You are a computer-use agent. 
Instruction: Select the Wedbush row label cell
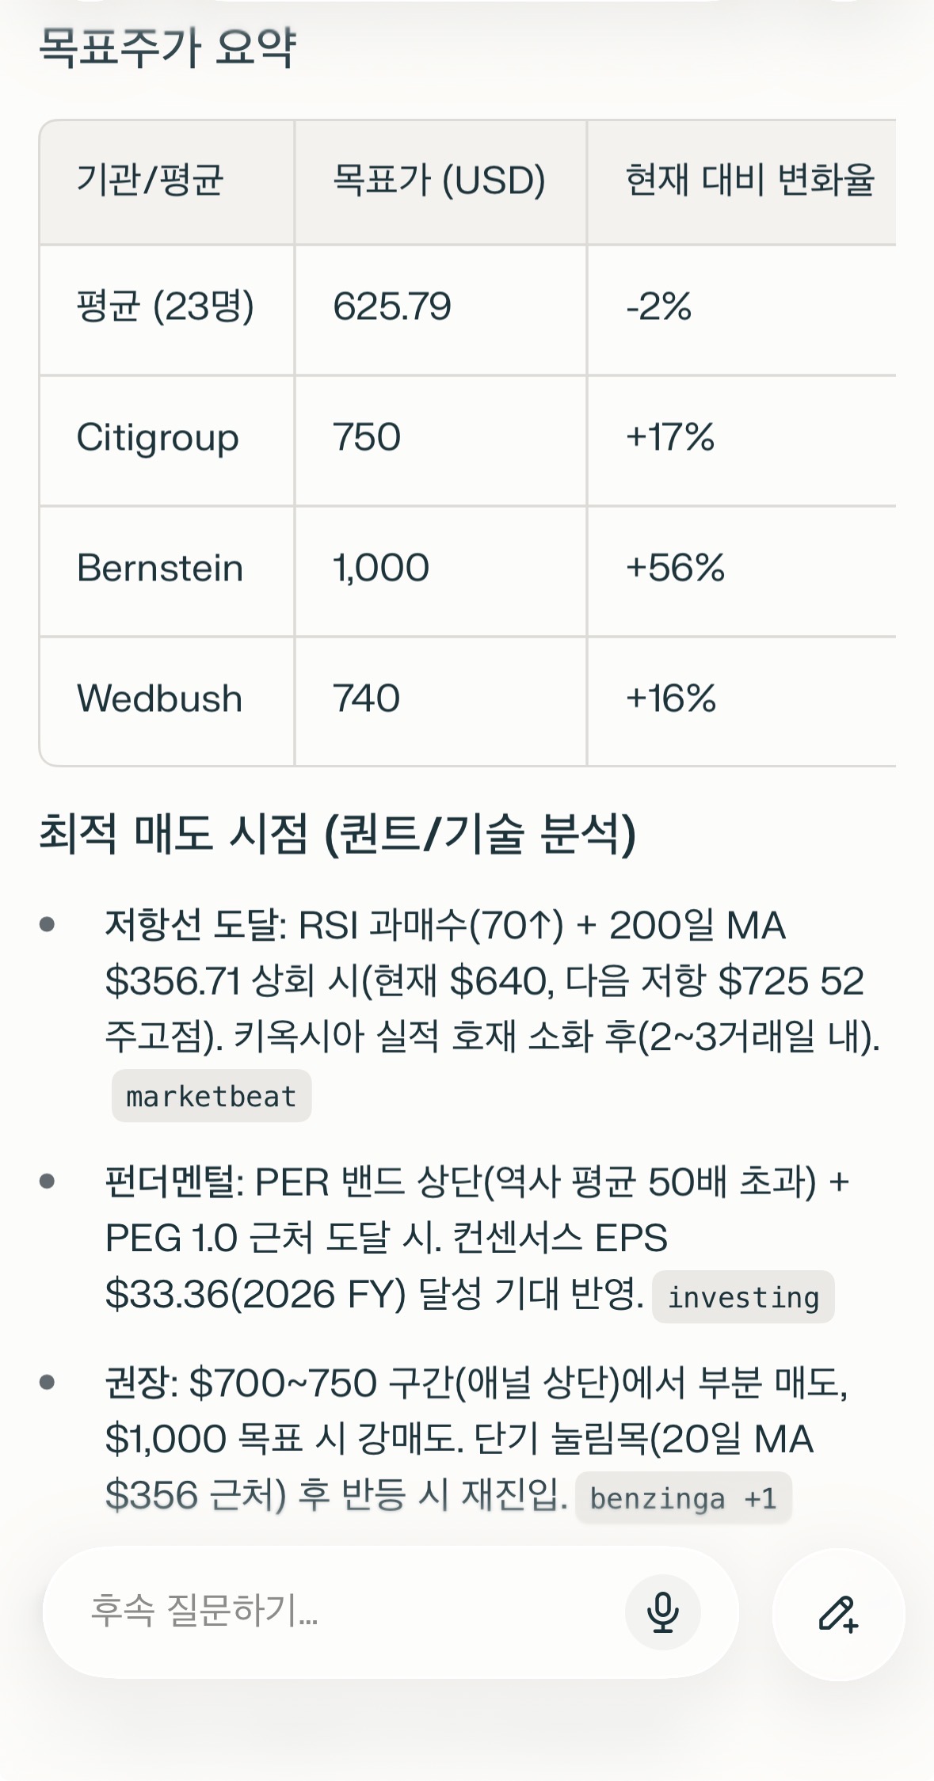pyautogui.click(x=159, y=699)
